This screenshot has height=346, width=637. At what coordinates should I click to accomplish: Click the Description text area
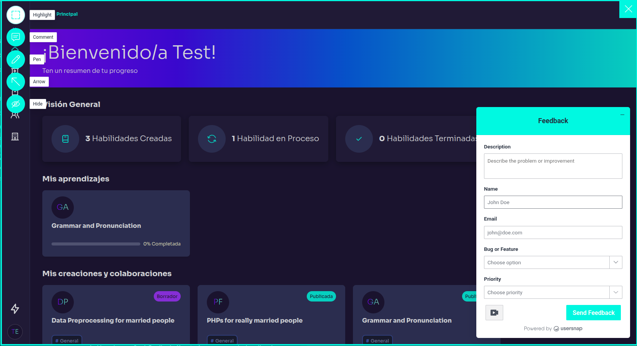pos(553,166)
